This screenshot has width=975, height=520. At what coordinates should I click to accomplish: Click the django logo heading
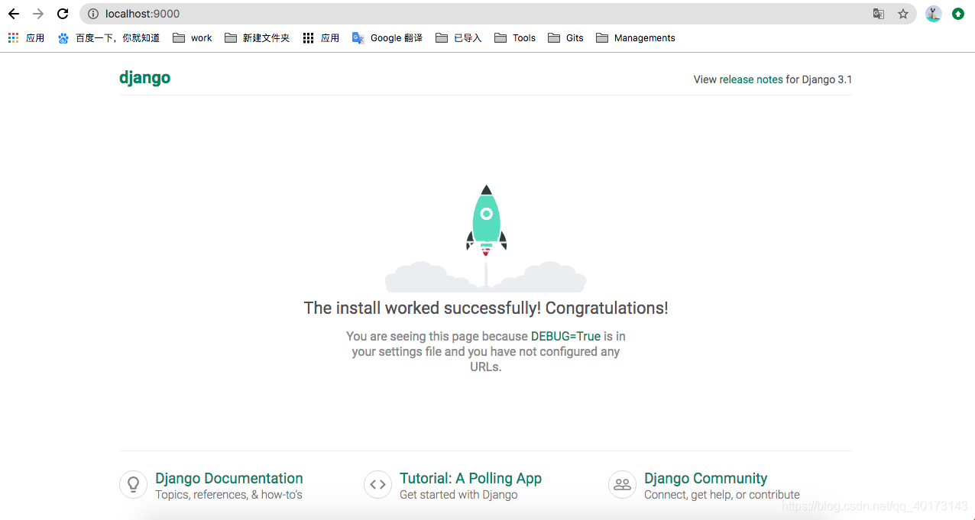(144, 78)
